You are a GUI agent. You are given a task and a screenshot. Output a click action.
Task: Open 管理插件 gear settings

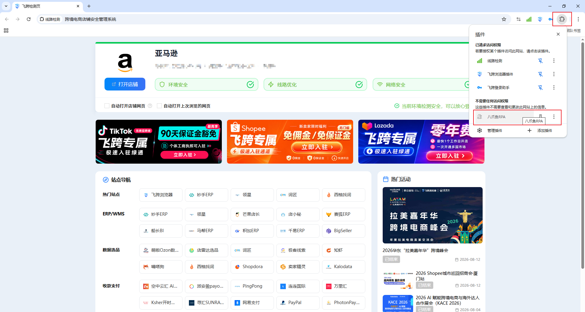(x=490, y=130)
